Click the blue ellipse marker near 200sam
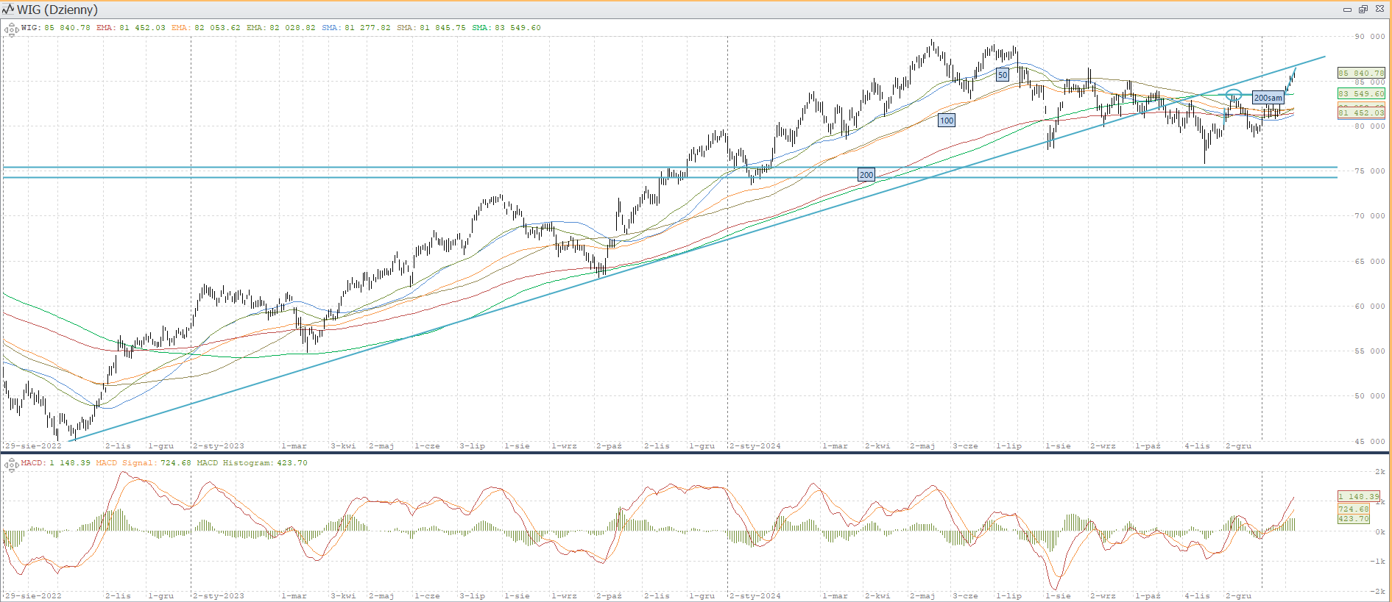This screenshot has width=1392, height=602. pos(1234,95)
